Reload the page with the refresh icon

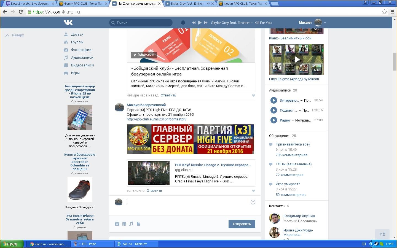pyautogui.click(x=21, y=12)
